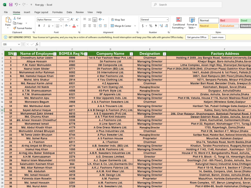Click the increase indent icon
Viewport: 251px width, 188px height.
[105, 26]
